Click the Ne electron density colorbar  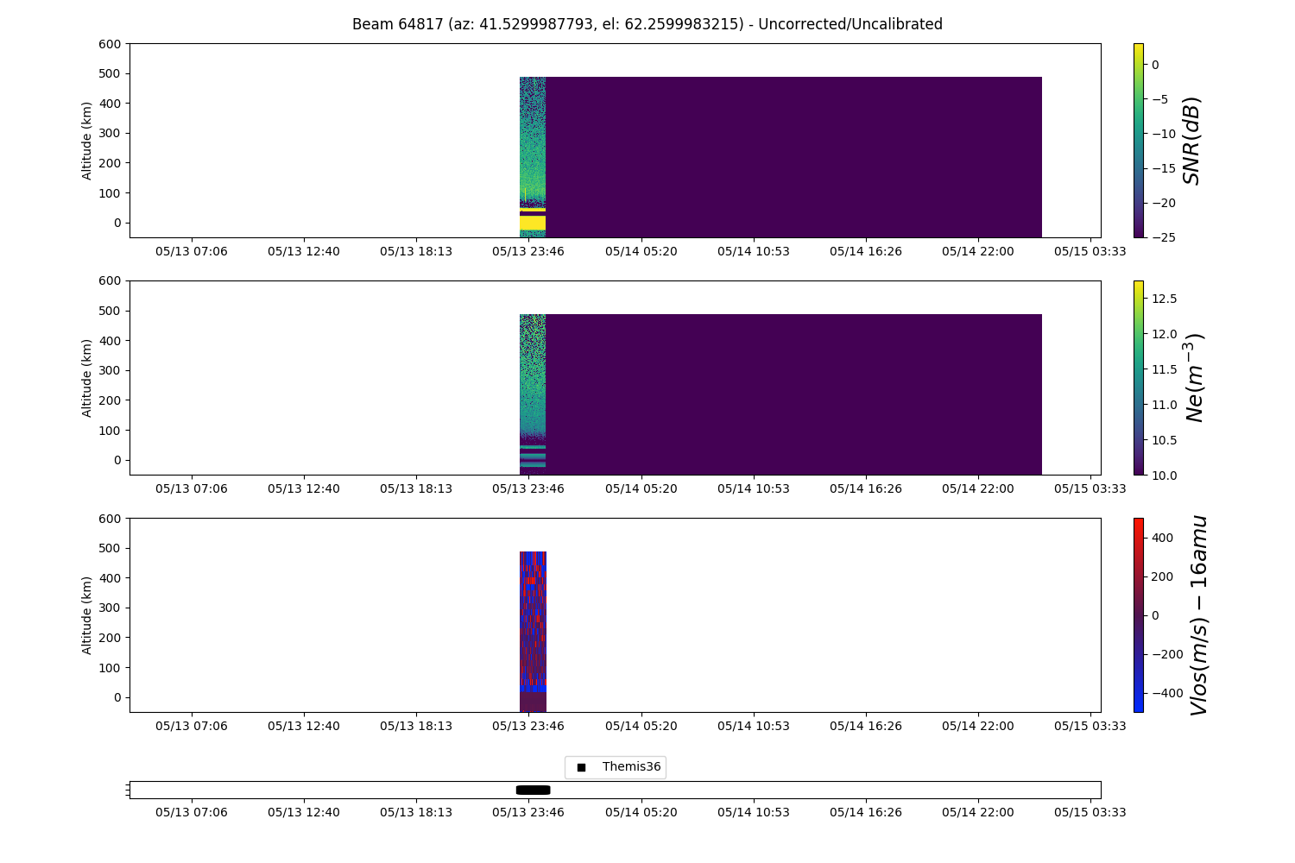point(1138,377)
